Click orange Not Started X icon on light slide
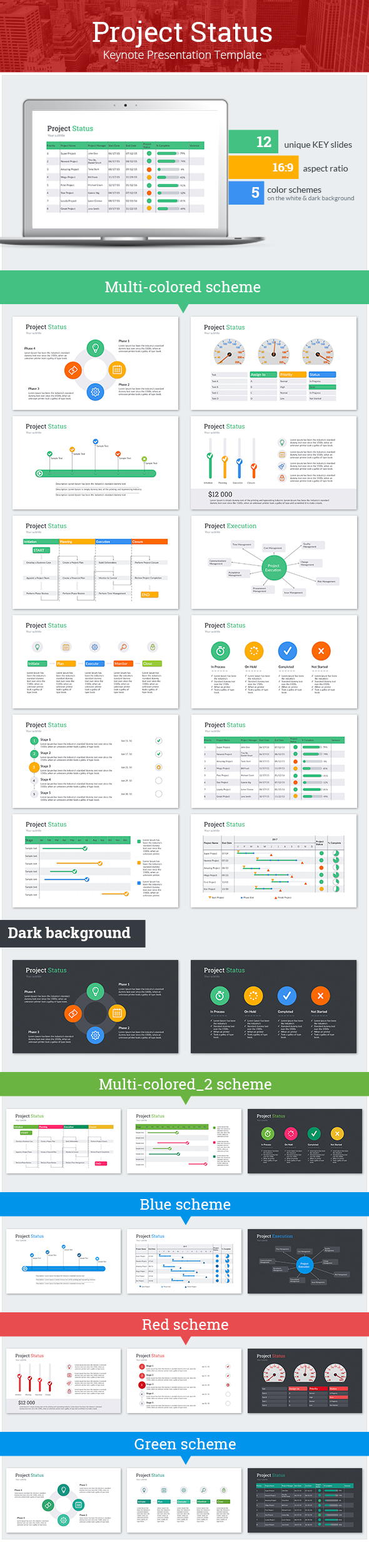The width and height of the screenshot is (369, 1542). pos(321,651)
